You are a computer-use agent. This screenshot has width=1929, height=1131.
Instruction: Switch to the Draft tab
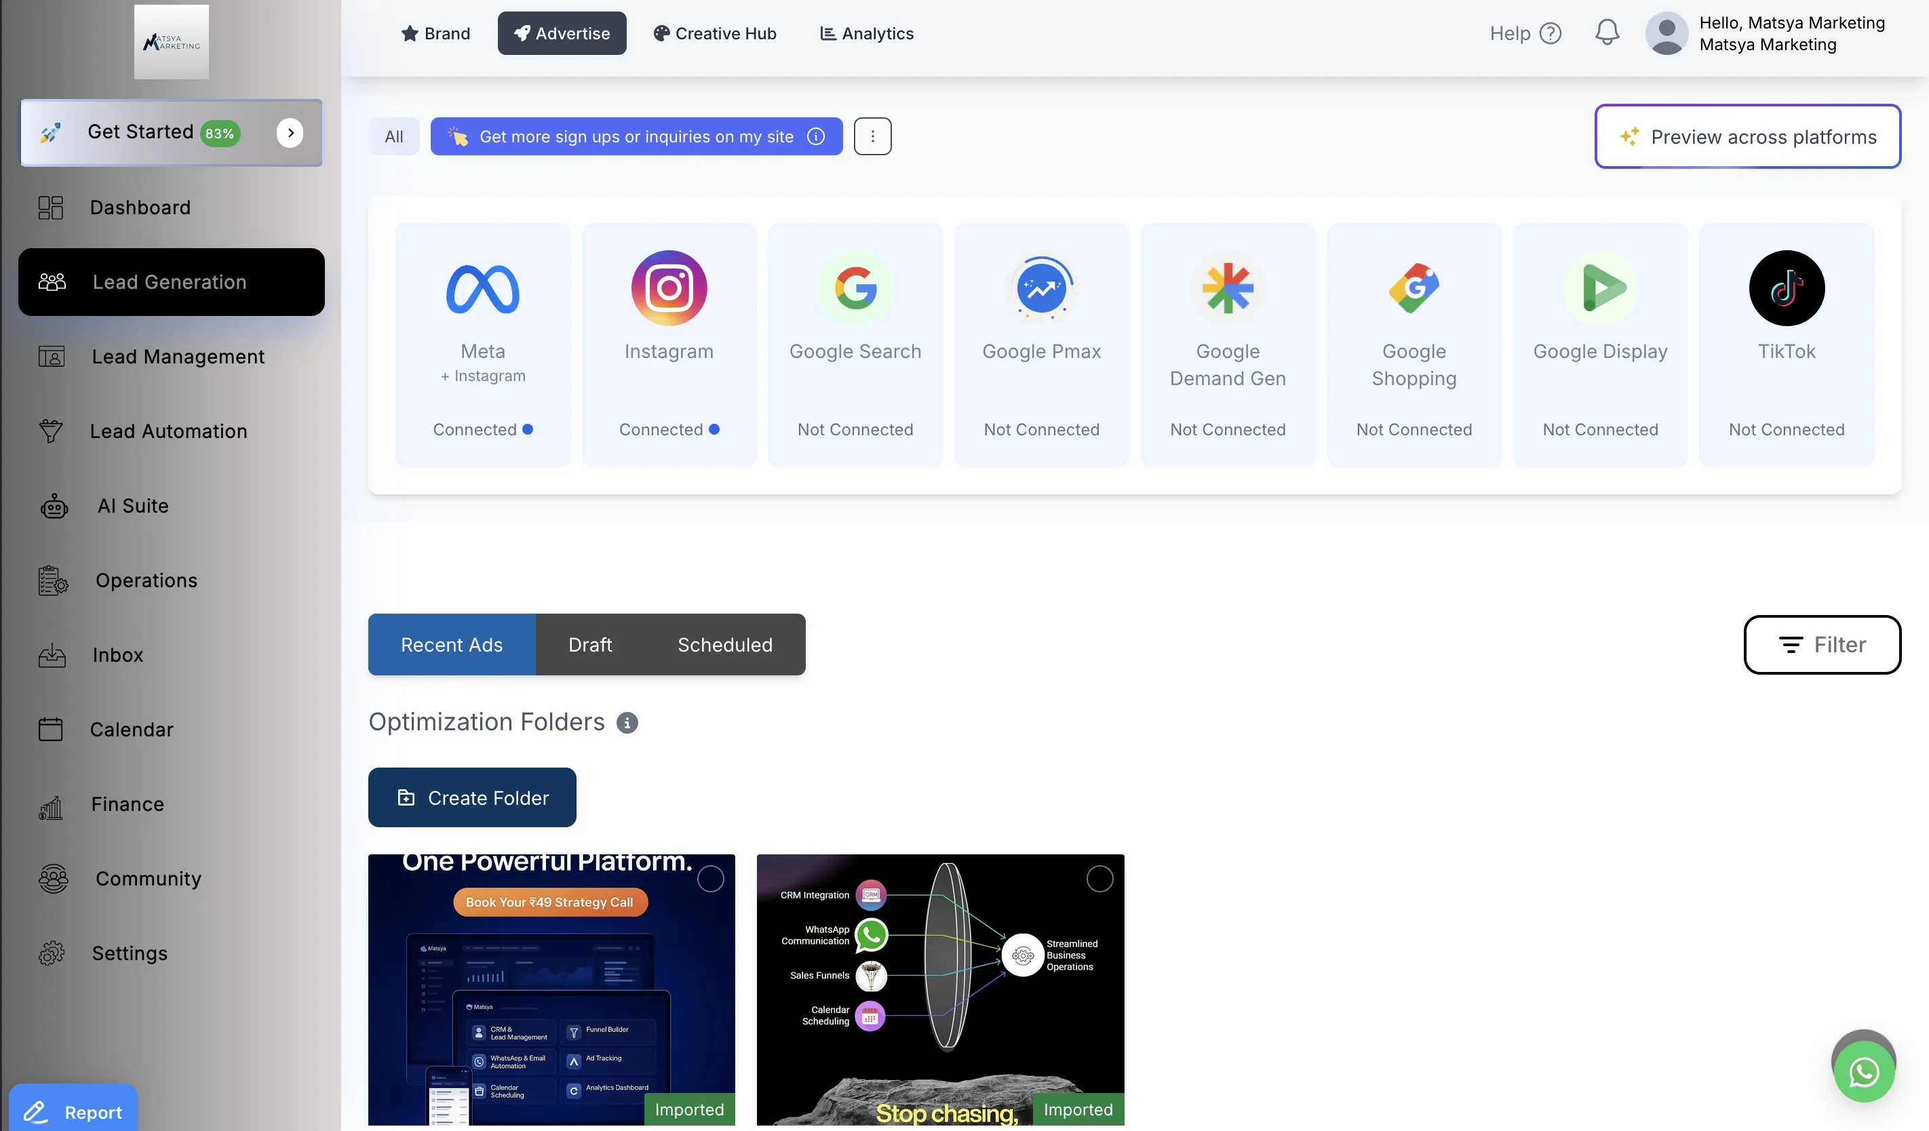click(x=589, y=644)
